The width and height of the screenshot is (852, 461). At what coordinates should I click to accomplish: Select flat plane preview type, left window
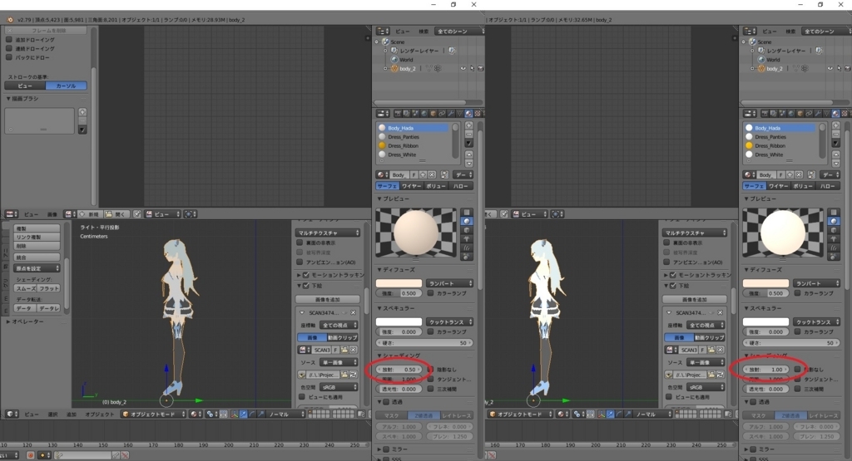click(x=467, y=212)
